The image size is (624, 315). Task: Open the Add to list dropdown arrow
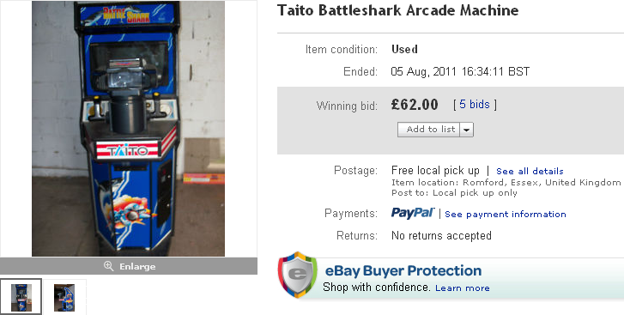[x=467, y=130]
